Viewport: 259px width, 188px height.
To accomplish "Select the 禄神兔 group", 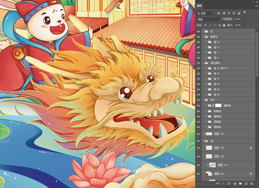I will click(228, 122).
